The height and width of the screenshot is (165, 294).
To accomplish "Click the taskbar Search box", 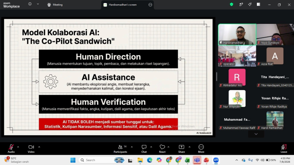I will point(102,160).
